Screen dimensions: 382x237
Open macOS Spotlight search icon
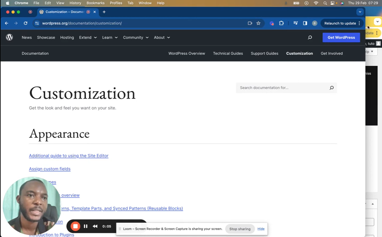coord(325,3)
